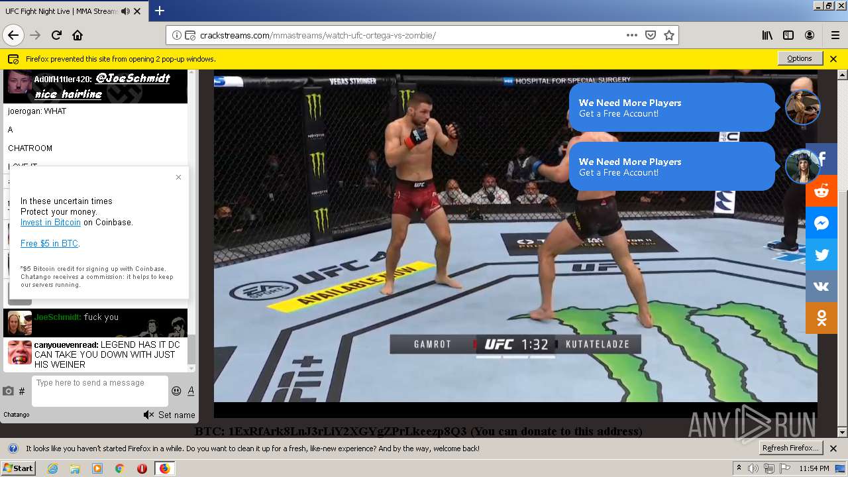Share stream on Facebook
Image resolution: width=848 pixels, height=477 pixels.
coord(821,159)
